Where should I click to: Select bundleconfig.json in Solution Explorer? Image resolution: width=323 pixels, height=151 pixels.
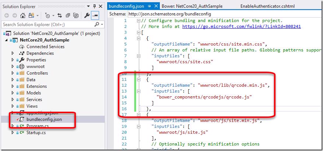point(44,119)
